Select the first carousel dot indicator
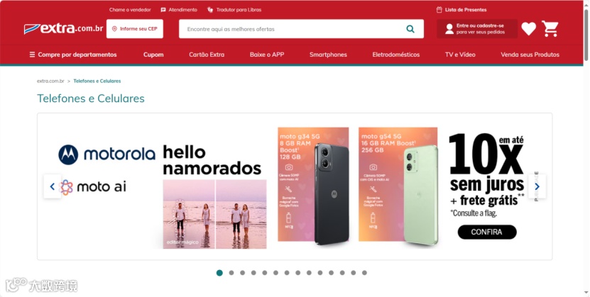The image size is (590, 297). coord(220,273)
